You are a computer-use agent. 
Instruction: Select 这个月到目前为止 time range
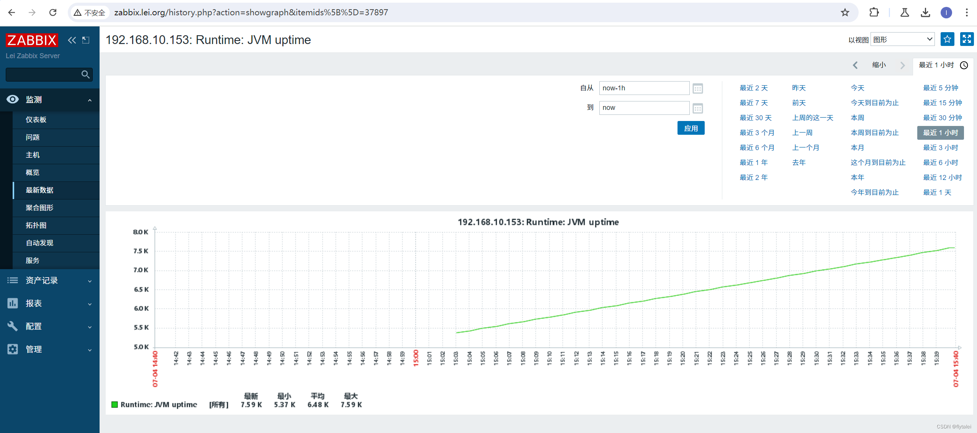click(x=878, y=162)
